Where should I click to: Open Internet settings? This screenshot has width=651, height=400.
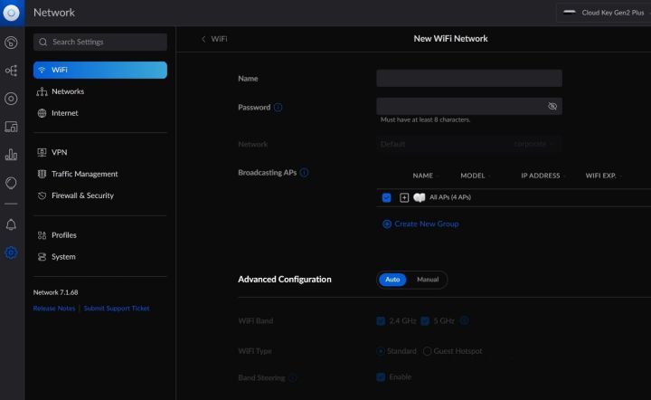pos(65,113)
